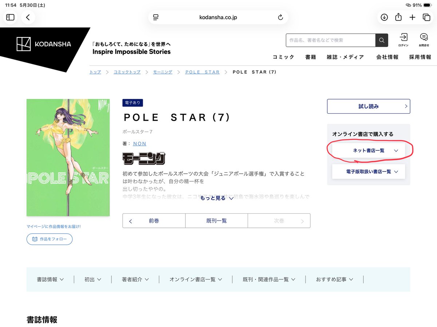Click the モーニング magazine logo
This screenshot has height=327, width=437.
(x=144, y=158)
